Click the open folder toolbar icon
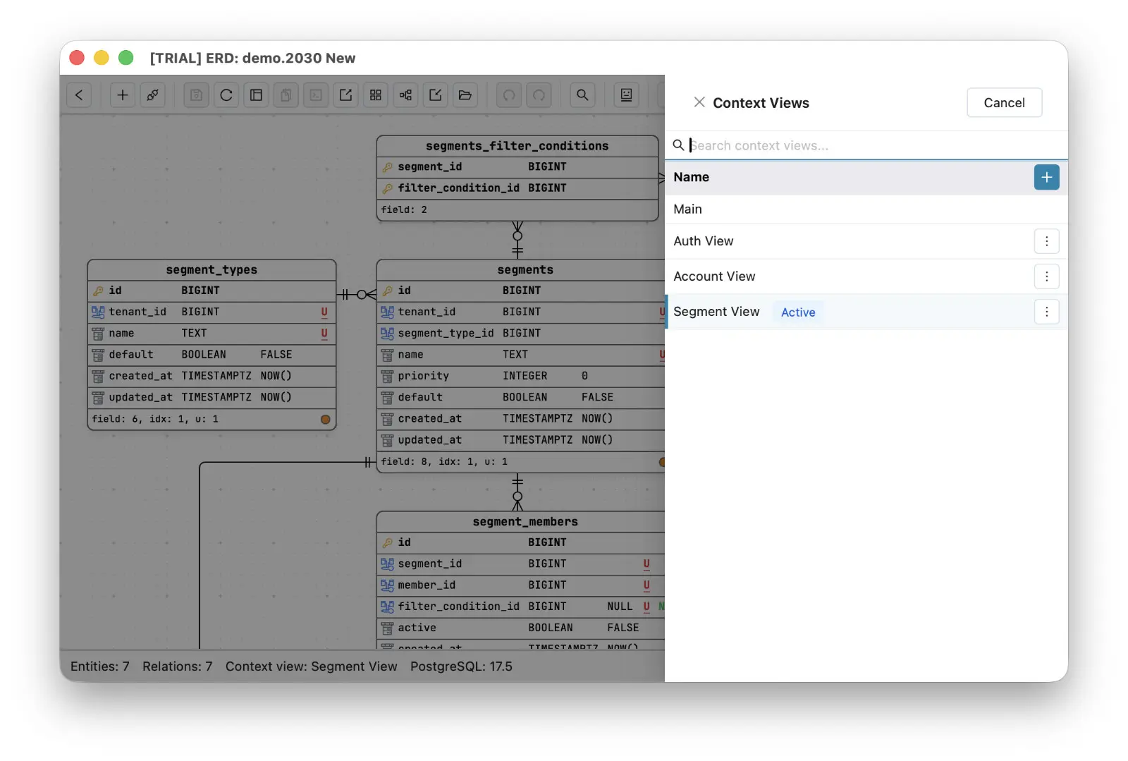 tap(465, 95)
